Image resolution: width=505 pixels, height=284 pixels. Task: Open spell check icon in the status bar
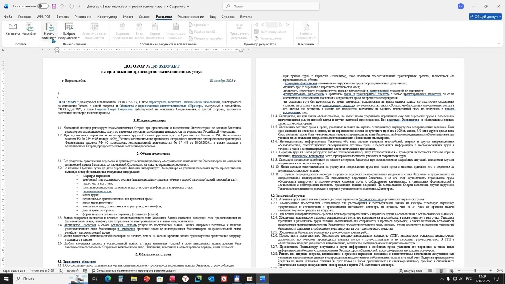tap(61, 271)
